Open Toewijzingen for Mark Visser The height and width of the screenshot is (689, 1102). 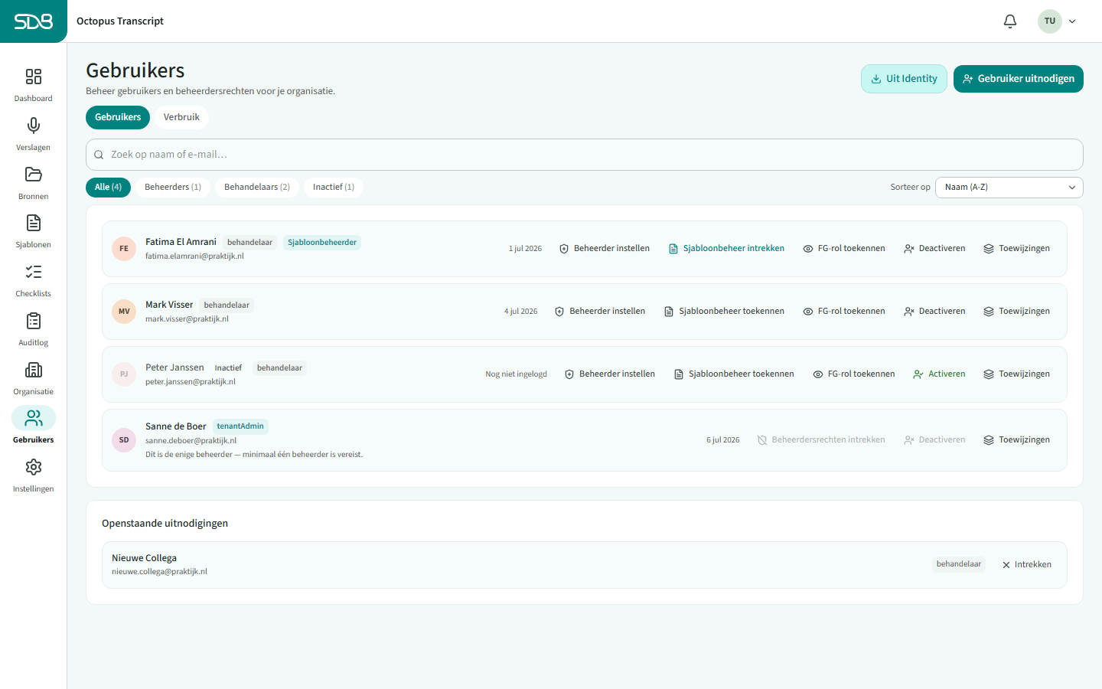1016,312
